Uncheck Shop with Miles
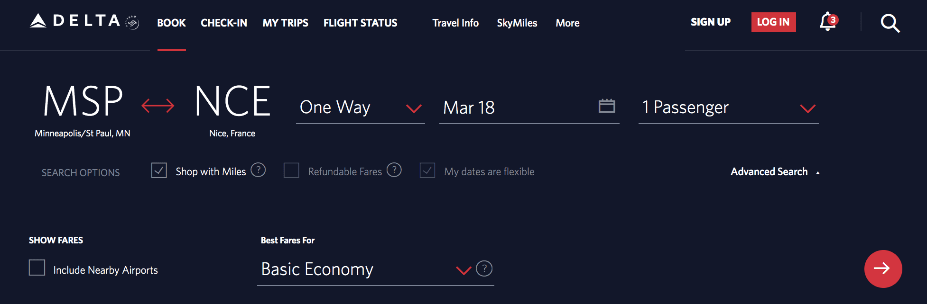Screen dimensions: 927x304 pyautogui.click(x=159, y=170)
